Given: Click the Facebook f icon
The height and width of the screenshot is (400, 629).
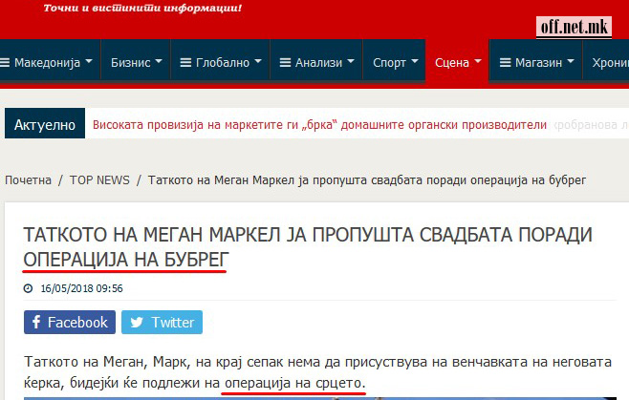Looking at the screenshot, I should (x=36, y=322).
